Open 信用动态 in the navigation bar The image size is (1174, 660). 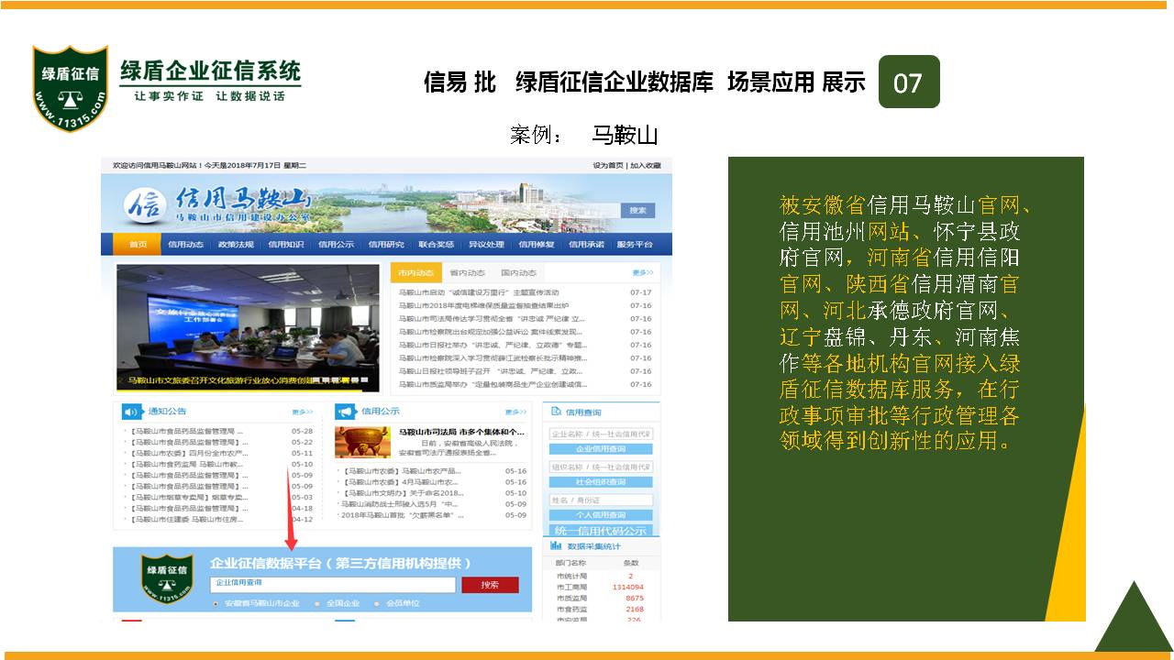pyautogui.click(x=185, y=245)
